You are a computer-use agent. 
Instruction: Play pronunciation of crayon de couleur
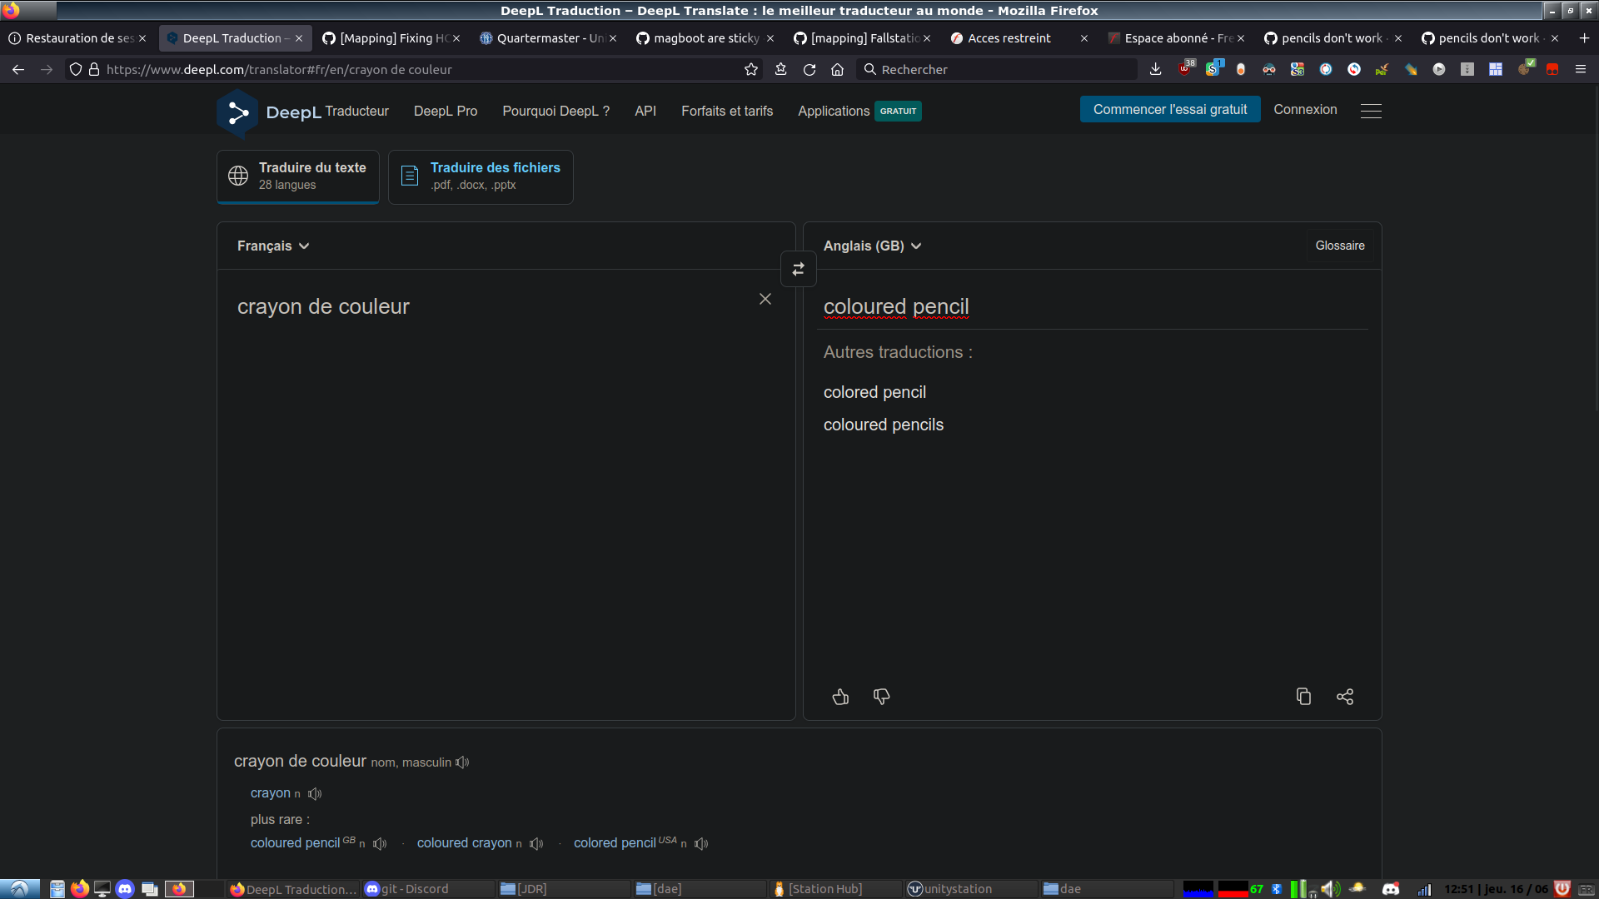[463, 762]
